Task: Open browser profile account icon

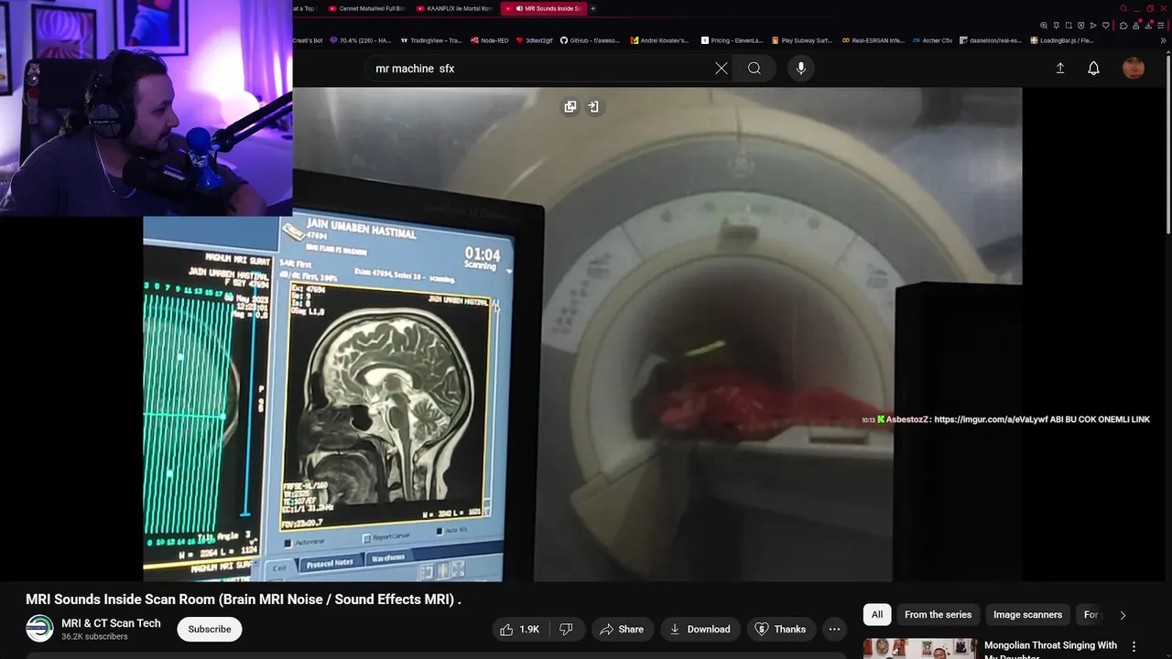Action: tap(1136, 25)
